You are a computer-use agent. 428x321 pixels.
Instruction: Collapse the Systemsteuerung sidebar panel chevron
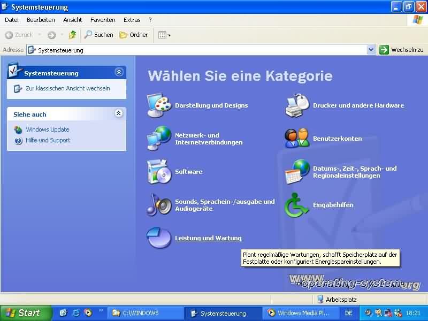(119, 72)
